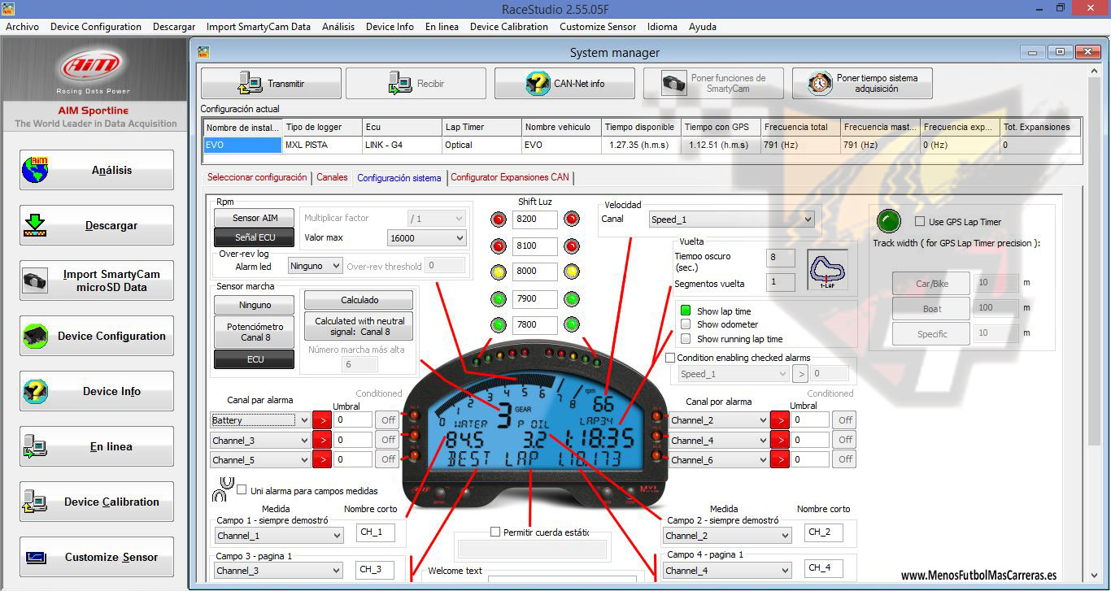Toggle Show odometer option
Image resolution: width=1111 pixels, height=591 pixels.
686,324
